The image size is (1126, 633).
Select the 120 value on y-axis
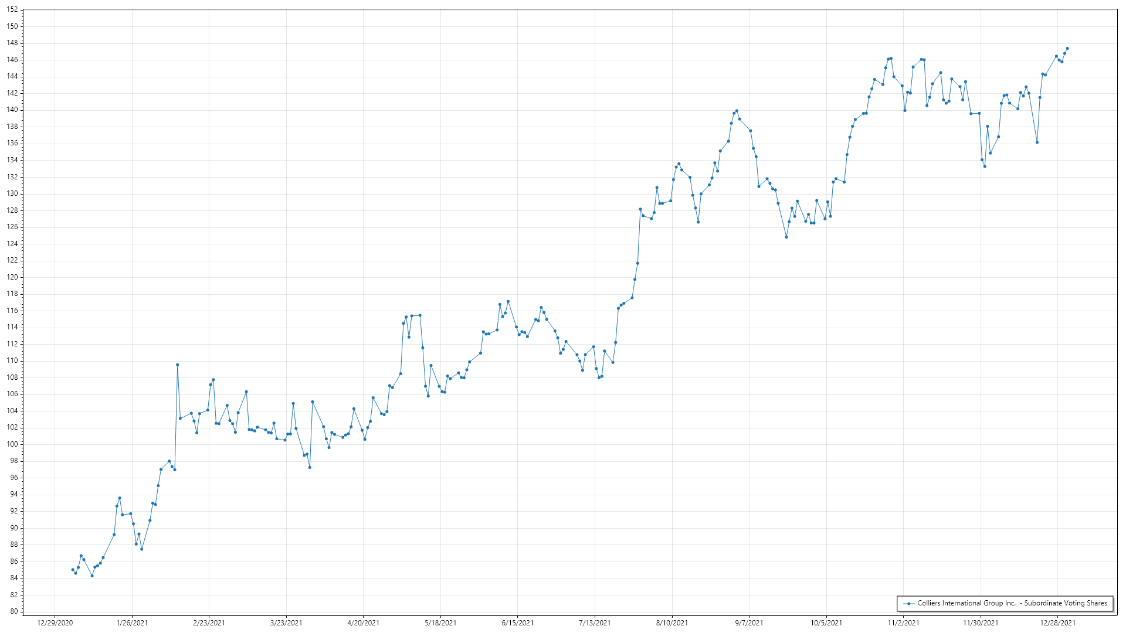pos(12,277)
